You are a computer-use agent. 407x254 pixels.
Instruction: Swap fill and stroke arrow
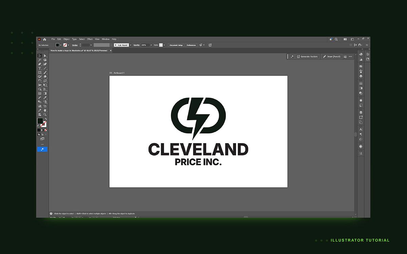pyautogui.click(x=46, y=119)
